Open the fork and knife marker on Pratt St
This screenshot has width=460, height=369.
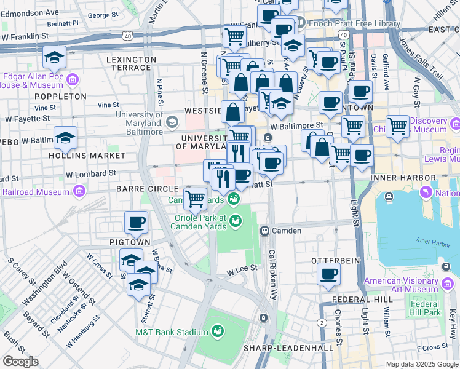[x=223, y=179]
